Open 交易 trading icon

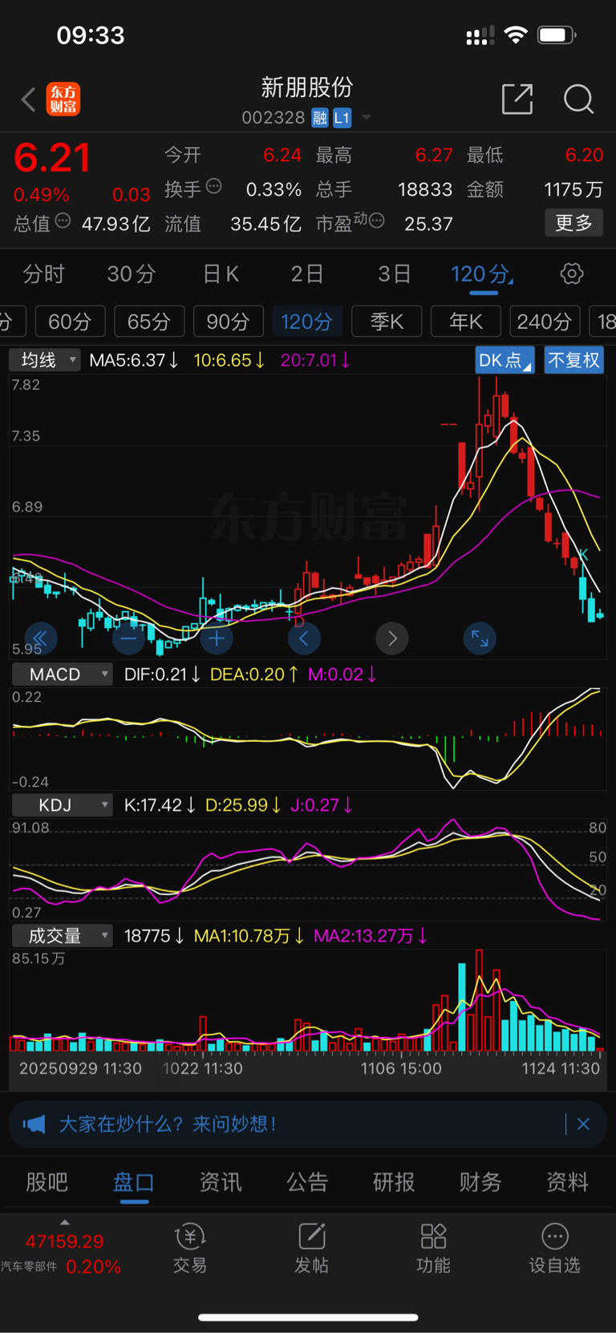coord(190,1248)
